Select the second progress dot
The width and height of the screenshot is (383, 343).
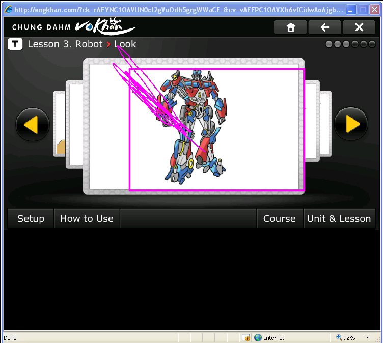click(338, 44)
